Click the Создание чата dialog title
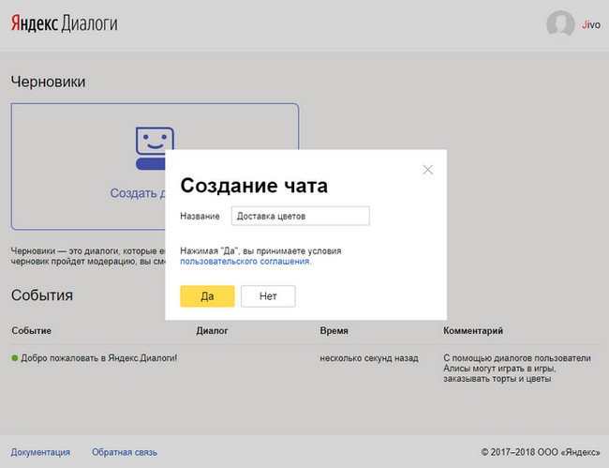Screen dimensions: 609x468 pos(254,186)
